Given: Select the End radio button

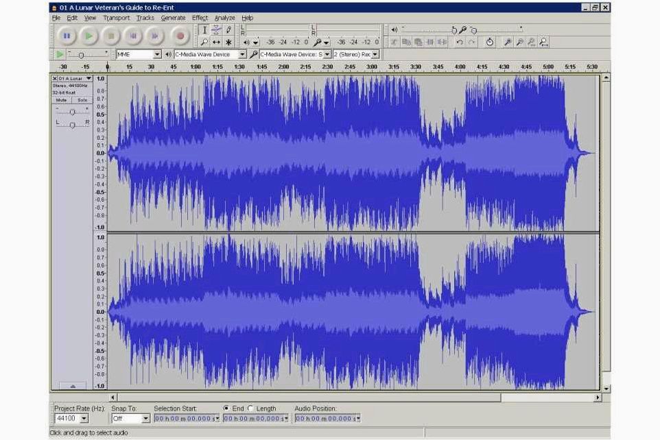Looking at the screenshot, I should (x=226, y=408).
